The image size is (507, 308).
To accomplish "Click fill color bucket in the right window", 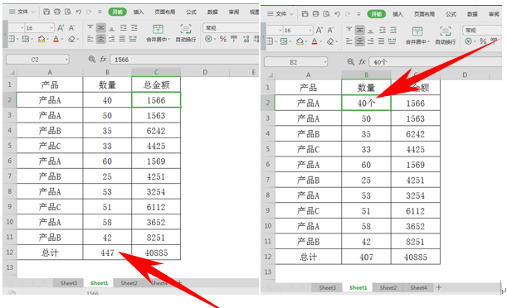I will pos(300,41).
